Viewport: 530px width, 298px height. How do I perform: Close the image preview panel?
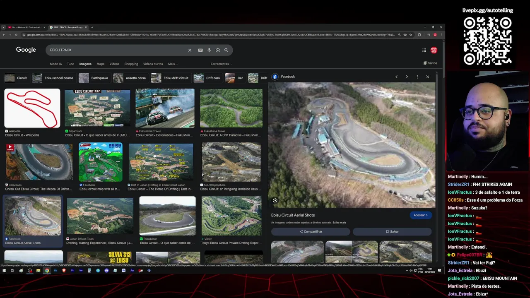pos(428,77)
